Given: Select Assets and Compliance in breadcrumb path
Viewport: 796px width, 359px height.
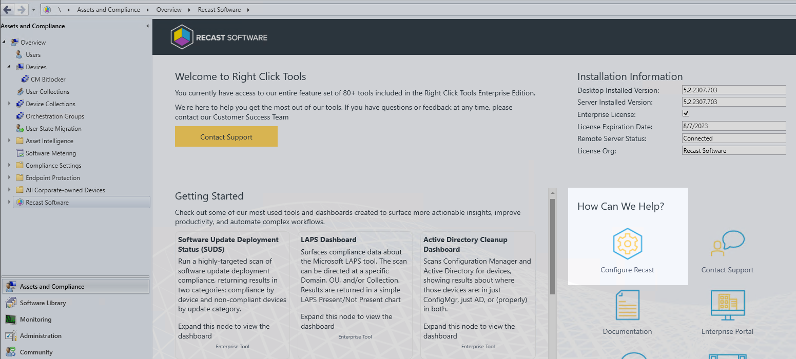Looking at the screenshot, I should 108,10.
